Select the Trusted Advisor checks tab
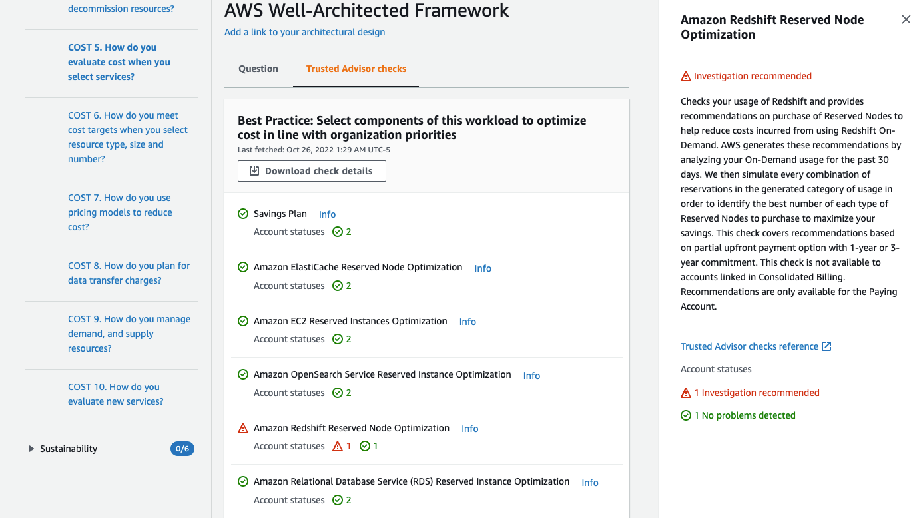 point(356,69)
